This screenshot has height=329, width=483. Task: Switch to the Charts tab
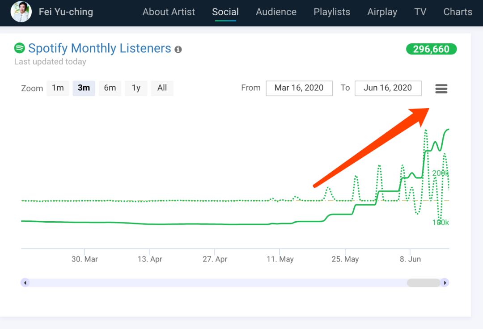(458, 12)
